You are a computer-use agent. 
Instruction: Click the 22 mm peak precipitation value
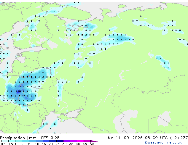[x=20, y=91]
